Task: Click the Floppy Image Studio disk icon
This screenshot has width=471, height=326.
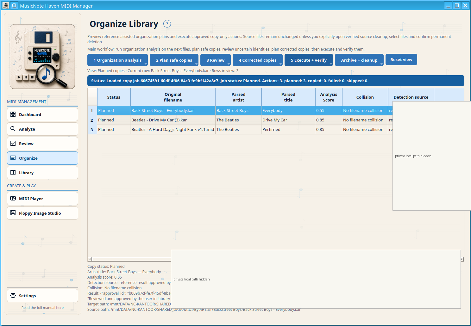Action: coord(13,213)
